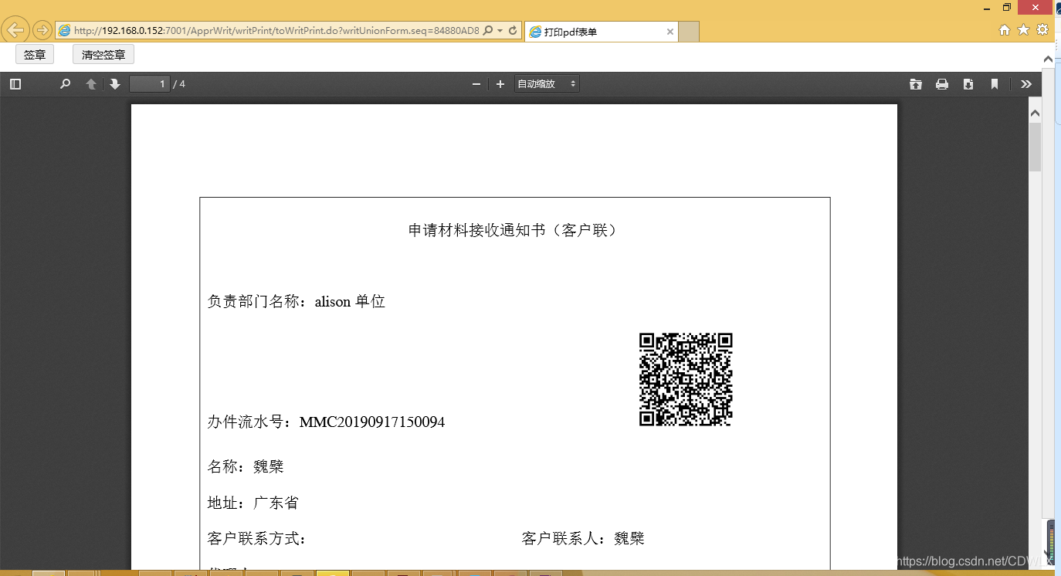Click the 清空签章 clear signature button
Viewport: 1061px width, 576px height.
pos(103,54)
